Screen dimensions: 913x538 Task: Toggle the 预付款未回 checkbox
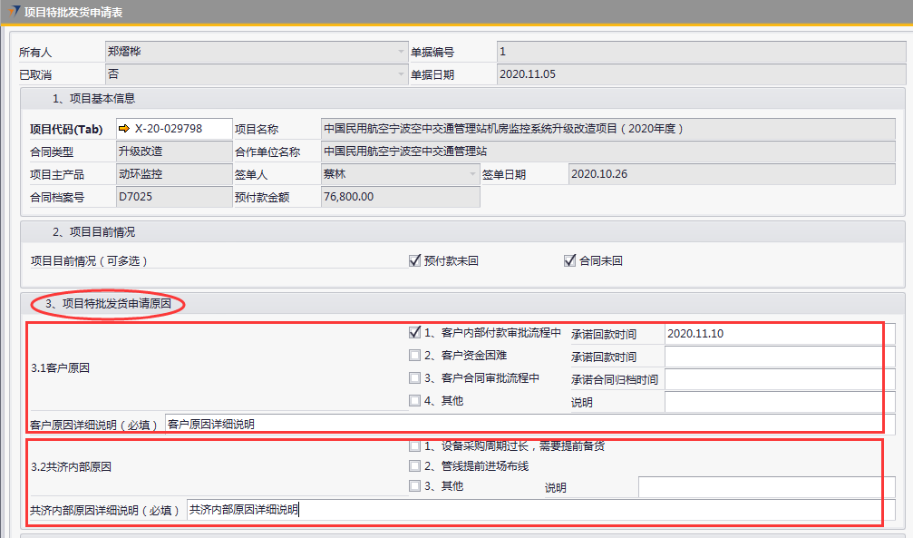click(415, 261)
